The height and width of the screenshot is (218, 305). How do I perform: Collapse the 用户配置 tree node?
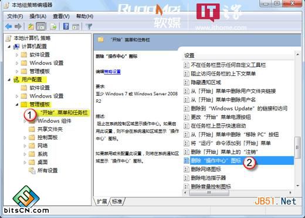click(x=9, y=79)
